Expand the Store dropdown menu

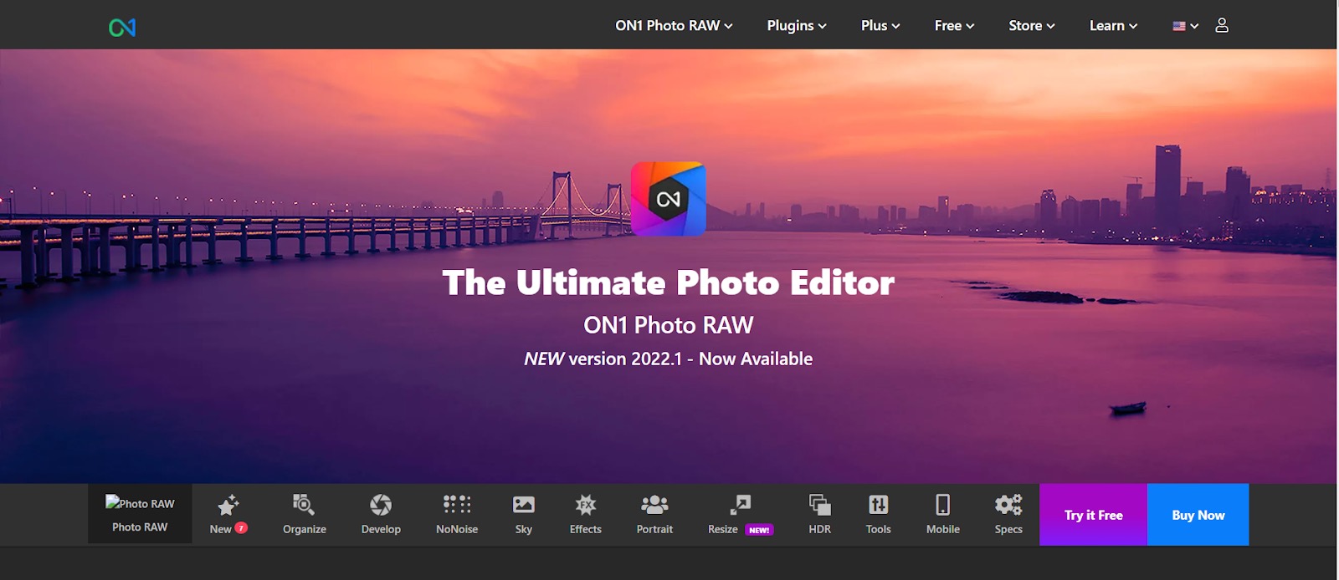point(1032,26)
